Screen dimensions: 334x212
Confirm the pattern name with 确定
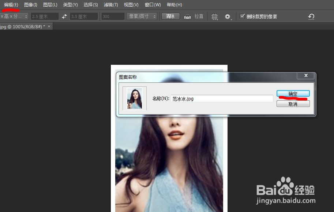[293, 93]
